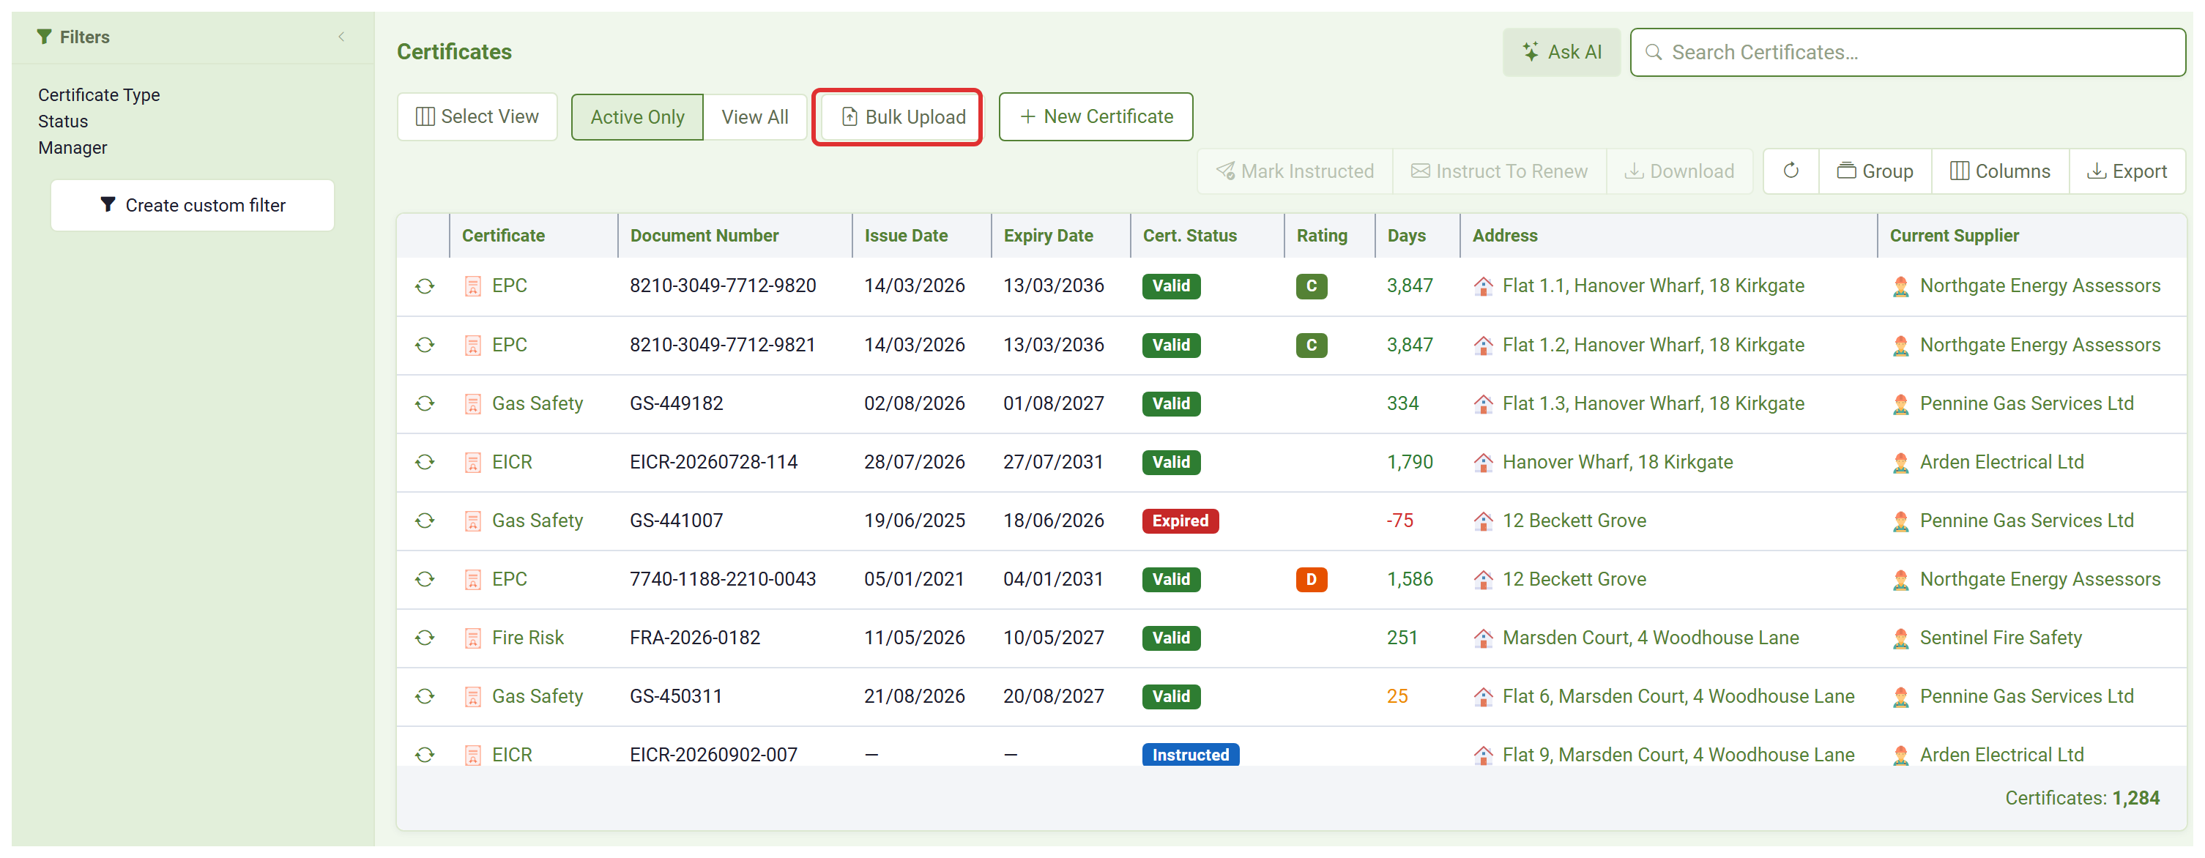Click the Expired status badge

[1180, 521]
